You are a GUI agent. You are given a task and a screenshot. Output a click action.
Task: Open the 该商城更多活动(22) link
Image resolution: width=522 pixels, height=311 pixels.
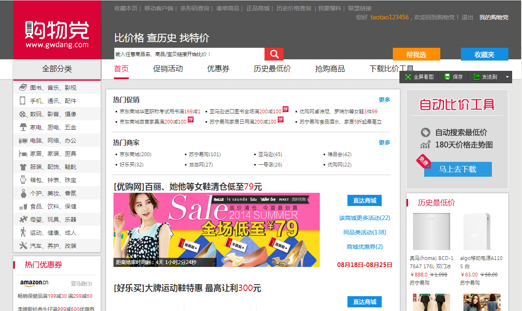[365, 218]
